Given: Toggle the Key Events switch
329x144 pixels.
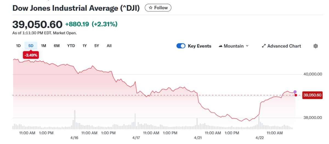Looking at the screenshot, I should coord(181,46).
